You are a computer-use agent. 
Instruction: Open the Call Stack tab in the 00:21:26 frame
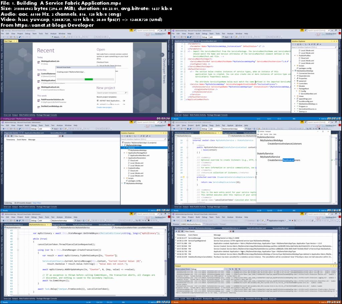pos(198,299)
